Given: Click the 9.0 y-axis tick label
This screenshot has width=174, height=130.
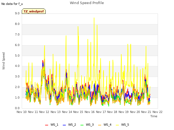Looking at the screenshot, I should [x=17, y=14].
